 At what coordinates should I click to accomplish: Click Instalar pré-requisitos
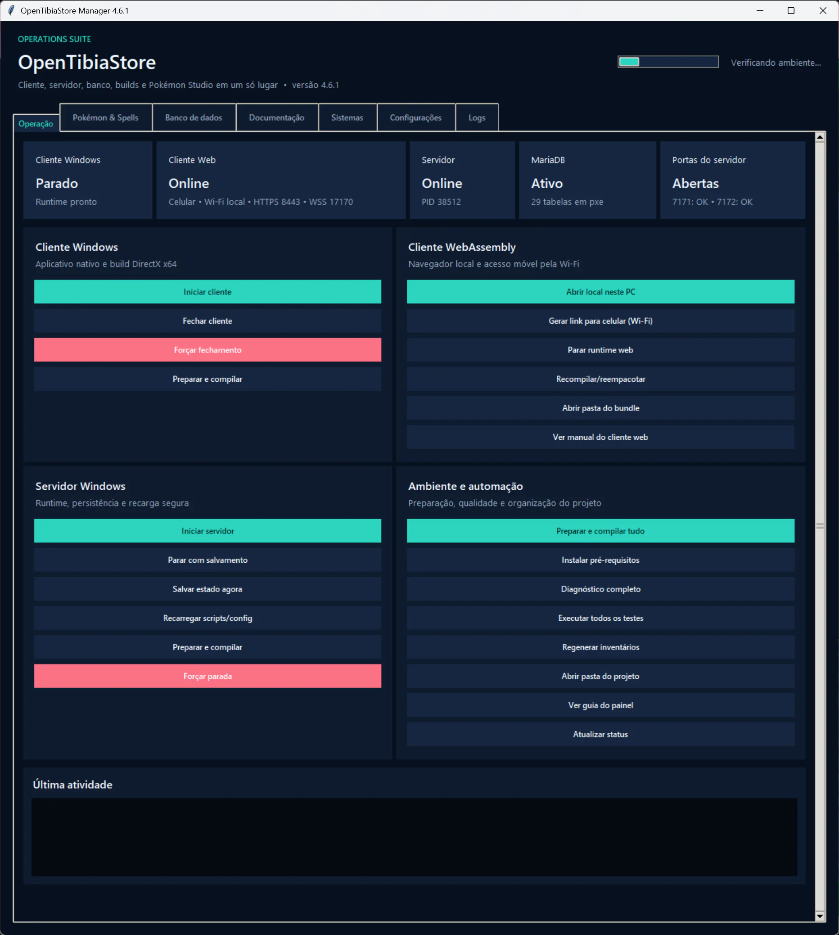pos(601,560)
